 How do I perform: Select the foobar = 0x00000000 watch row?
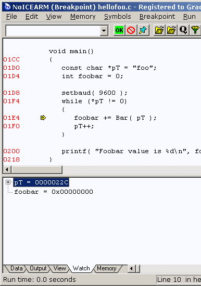(x=54, y=192)
